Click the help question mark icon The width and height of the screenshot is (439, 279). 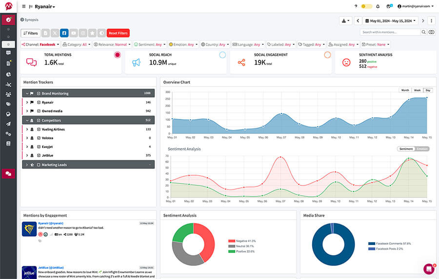tap(356, 6)
